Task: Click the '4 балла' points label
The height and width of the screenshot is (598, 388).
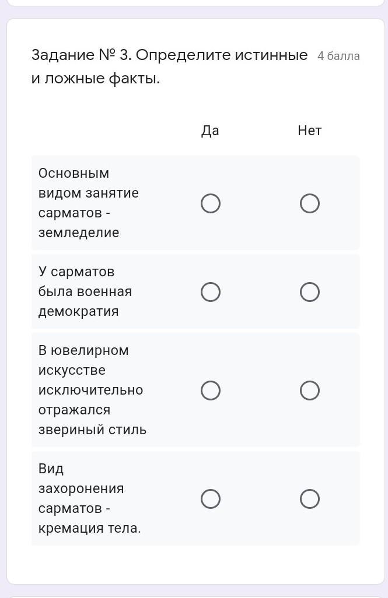Action: tap(338, 56)
